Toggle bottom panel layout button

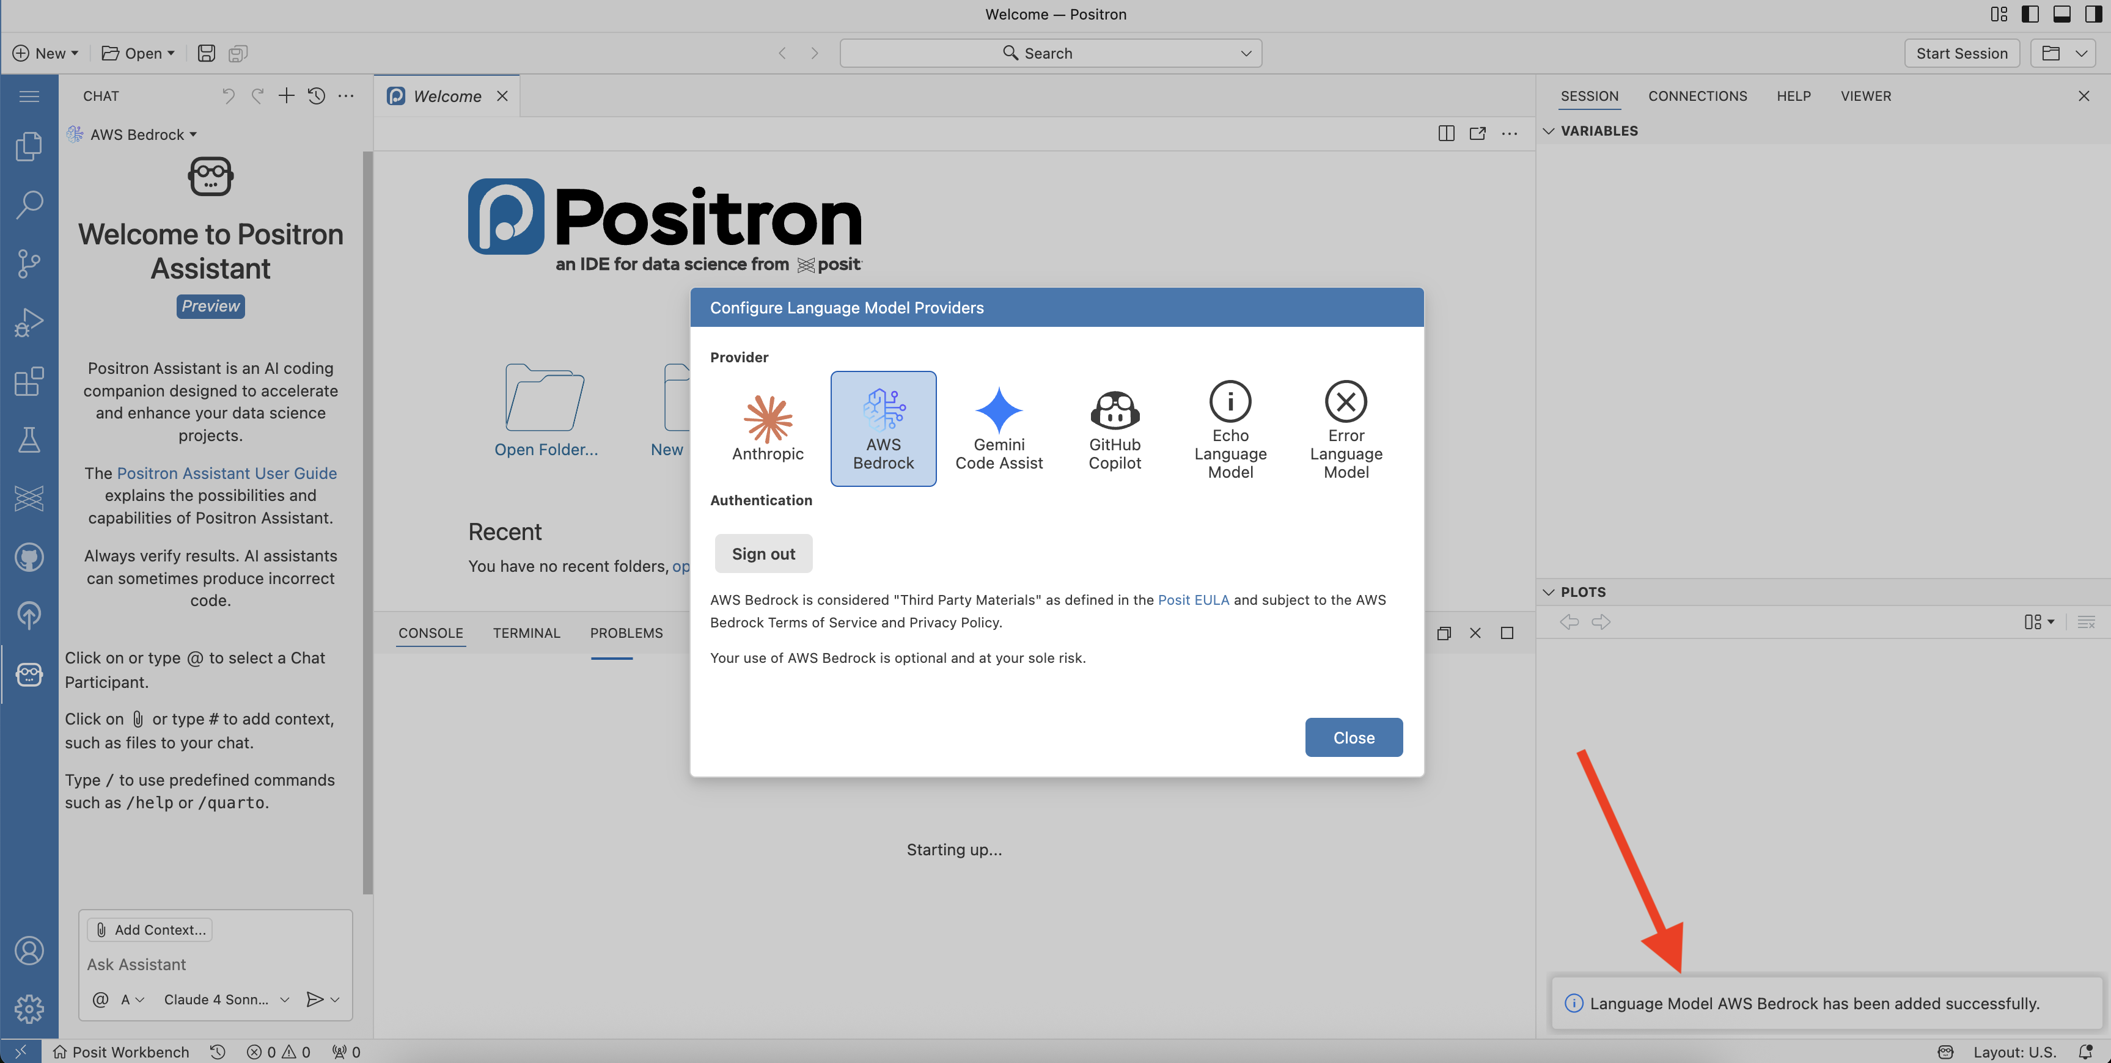point(2062,14)
